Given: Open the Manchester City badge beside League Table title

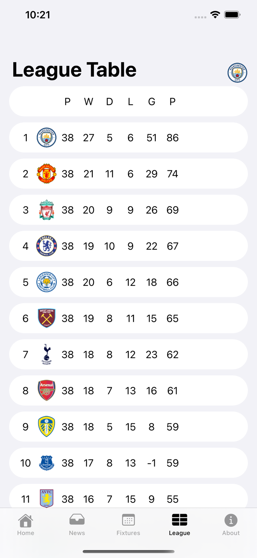Looking at the screenshot, I should (237, 73).
